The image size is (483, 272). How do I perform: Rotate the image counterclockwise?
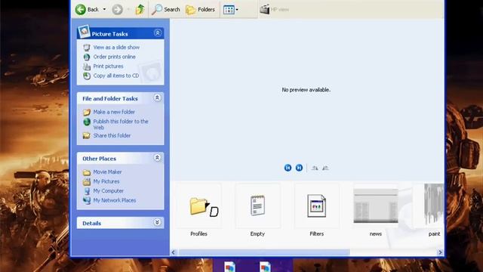pos(325,168)
